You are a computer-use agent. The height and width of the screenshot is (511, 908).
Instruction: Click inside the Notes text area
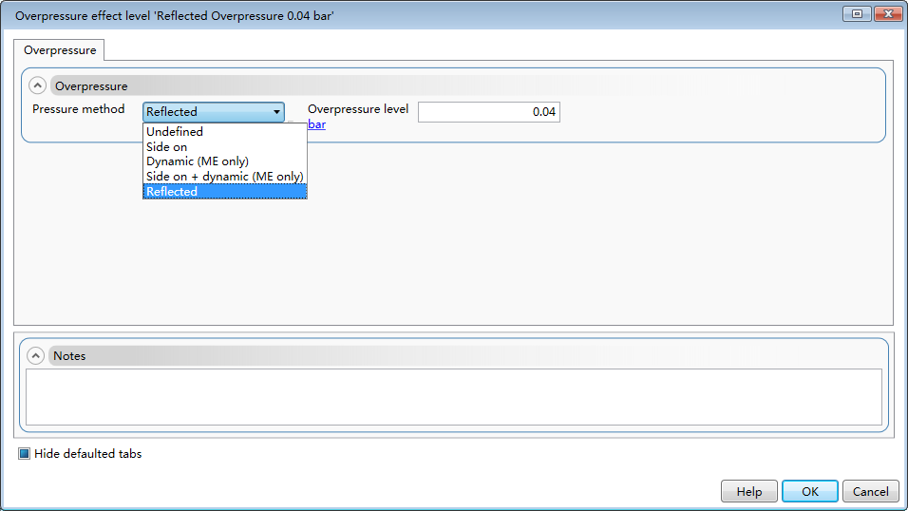453,397
